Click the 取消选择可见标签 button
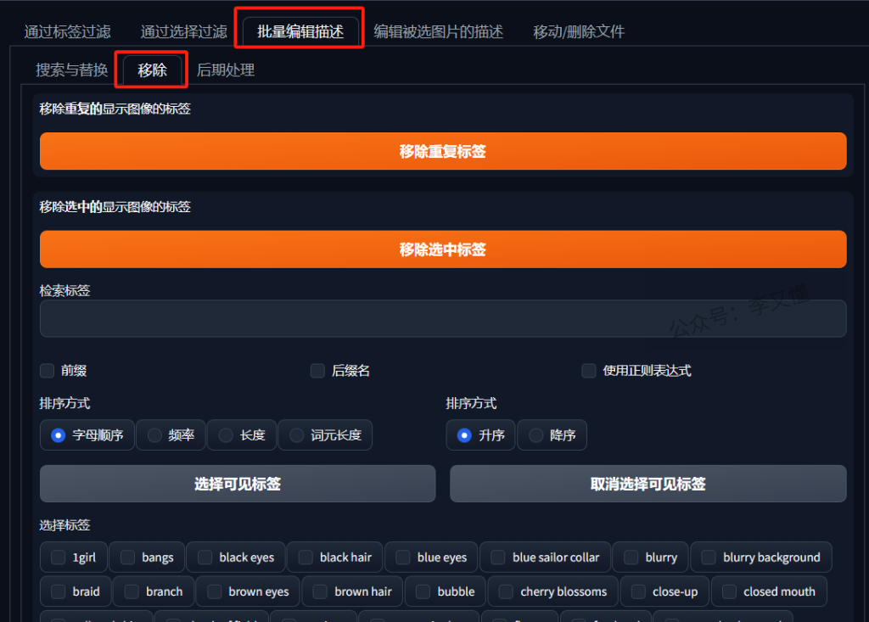Image resolution: width=869 pixels, height=622 pixels. point(648,485)
